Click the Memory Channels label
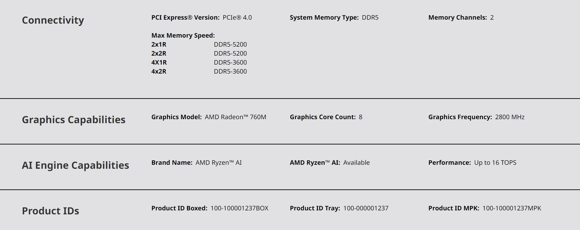The width and height of the screenshot is (580, 230). click(457, 18)
